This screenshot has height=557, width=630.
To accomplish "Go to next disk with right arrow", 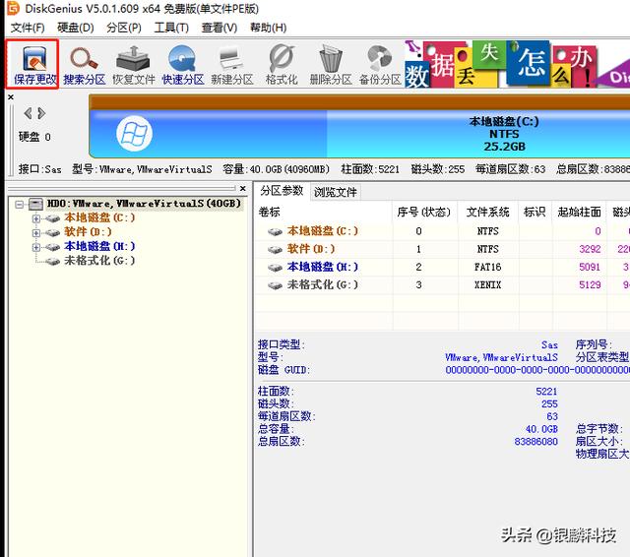I will click(x=41, y=113).
